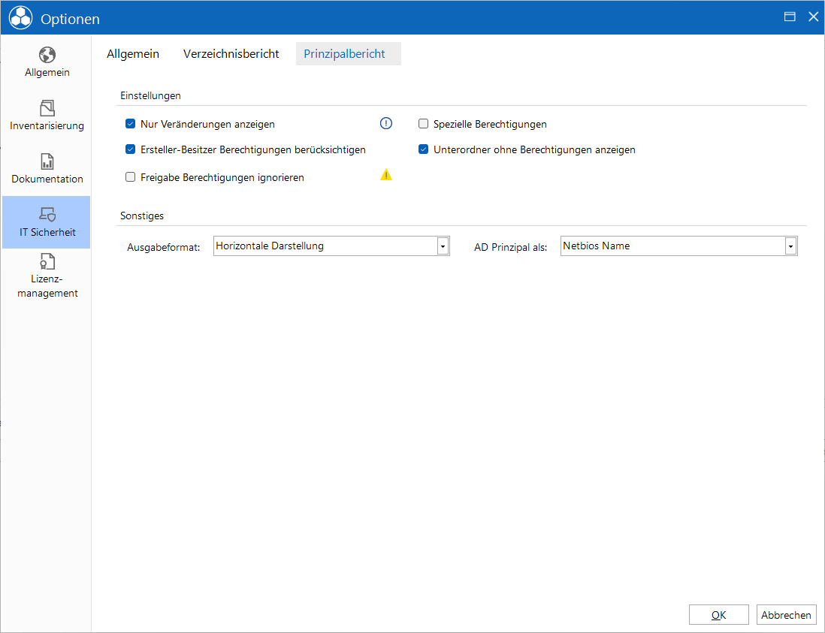Select the IT Sicherheit sidebar icon

click(47, 214)
